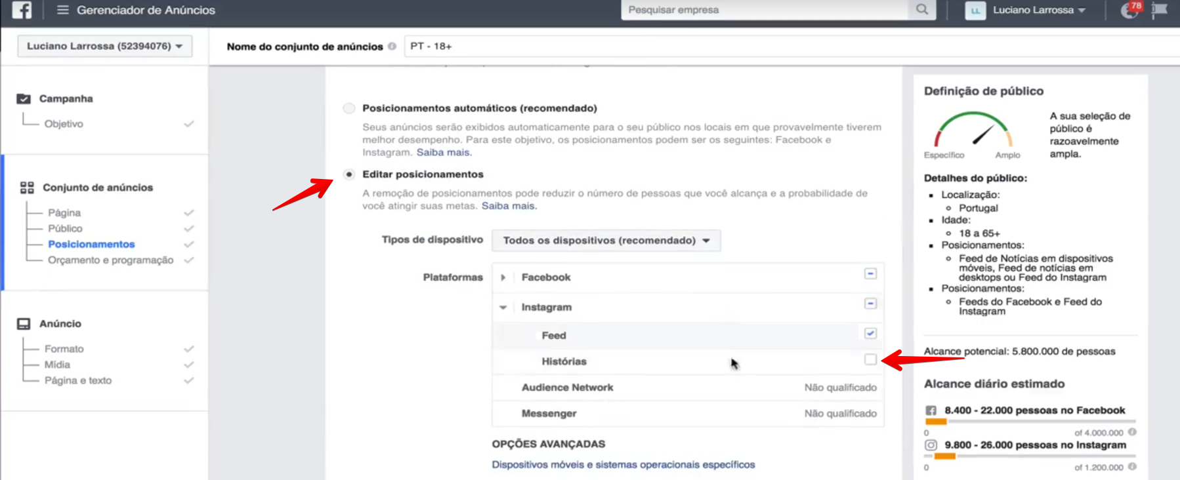Click the Feed placement label
Viewport: 1180px width, 480px height.
point(554,335)
